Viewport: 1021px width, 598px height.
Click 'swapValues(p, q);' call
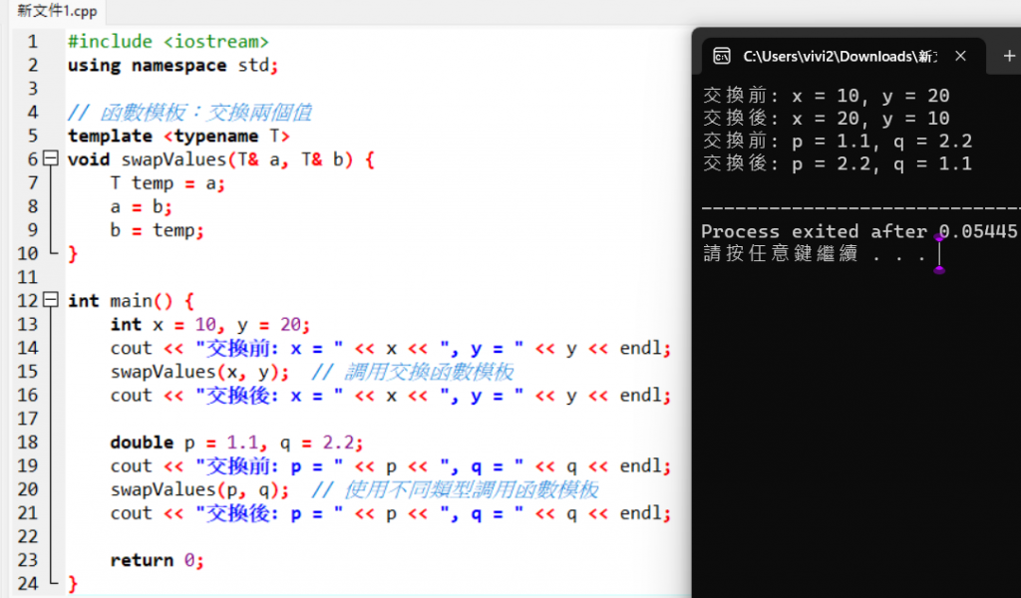point(199,489)
